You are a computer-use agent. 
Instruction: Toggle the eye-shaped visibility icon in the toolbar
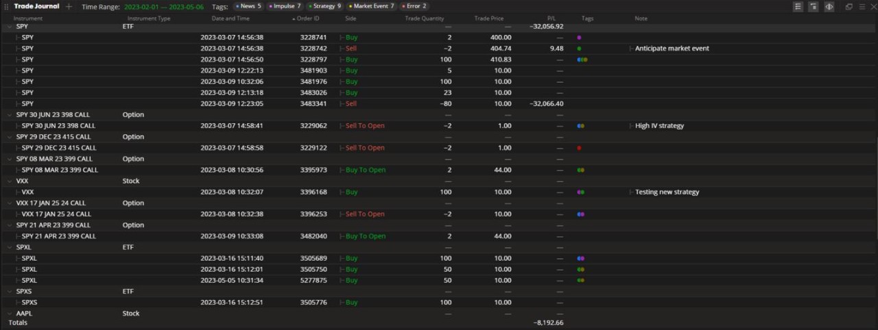pyautogui.click(x=829, y=6)
